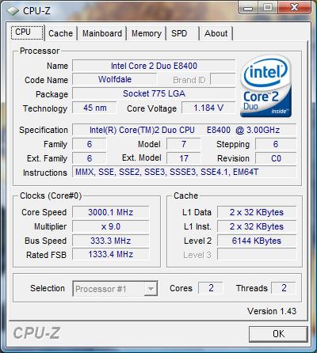Click the 45 nm technology value
317x353 pixels.
tap(94, 108)
